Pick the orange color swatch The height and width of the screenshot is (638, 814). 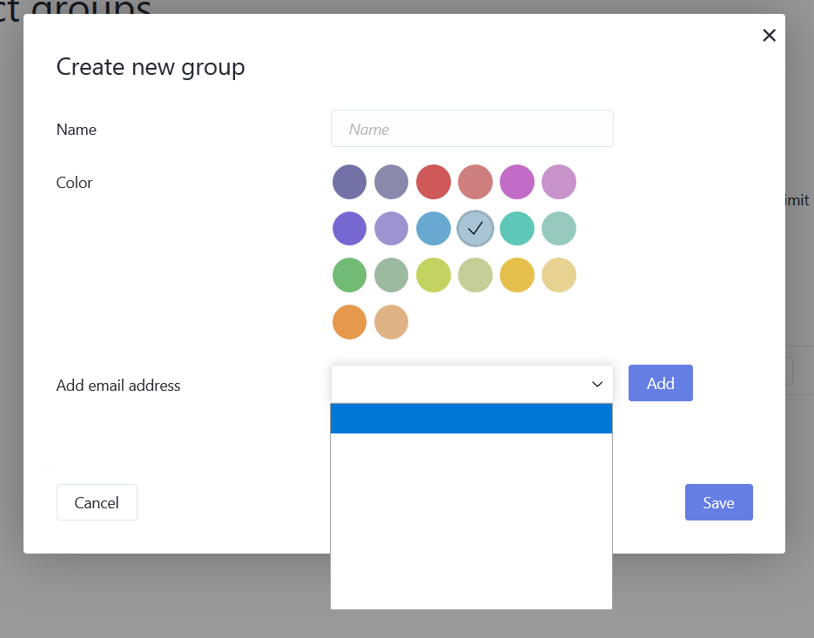[349, 322]
